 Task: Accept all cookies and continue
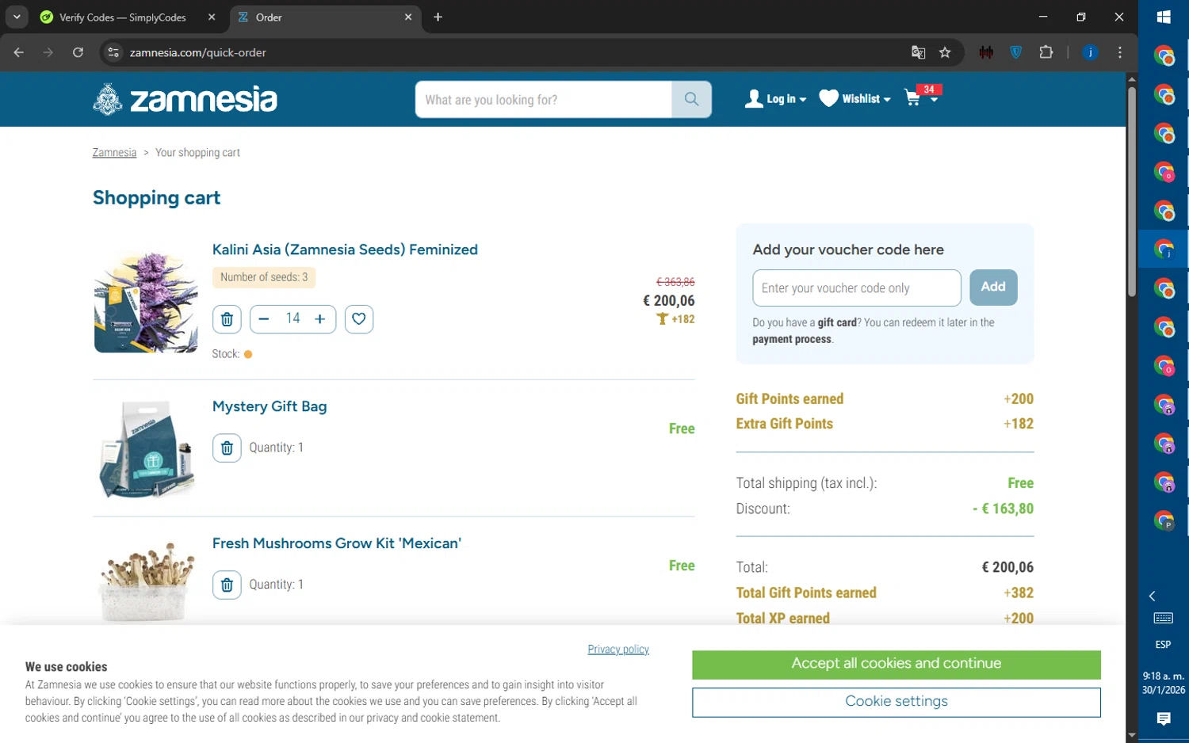click(x=896, y=665)
